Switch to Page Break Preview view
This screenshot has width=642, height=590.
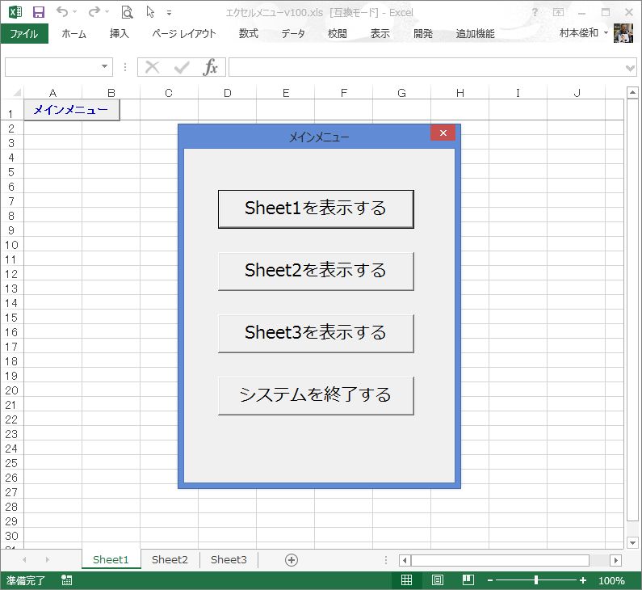click(468, 580)
